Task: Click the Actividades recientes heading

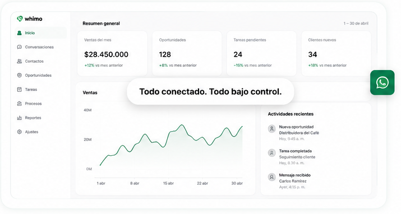Action: pyautogui.click(x=291, y=114)
